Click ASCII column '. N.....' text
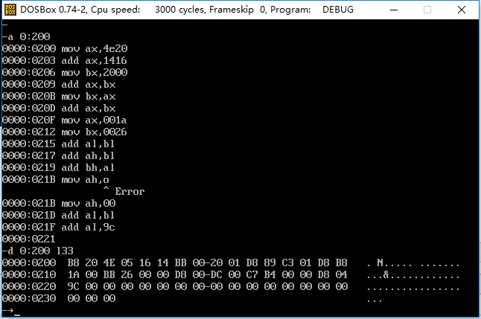 pyautogui.click(x=413, y=263)
